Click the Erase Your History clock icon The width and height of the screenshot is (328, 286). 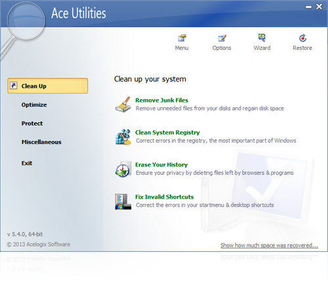coord(123,169)
